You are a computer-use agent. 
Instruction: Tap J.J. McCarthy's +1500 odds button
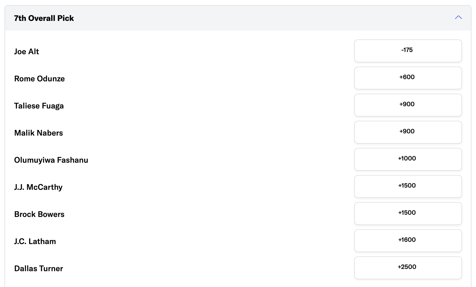pyautogui.click(x=408, y=186)
